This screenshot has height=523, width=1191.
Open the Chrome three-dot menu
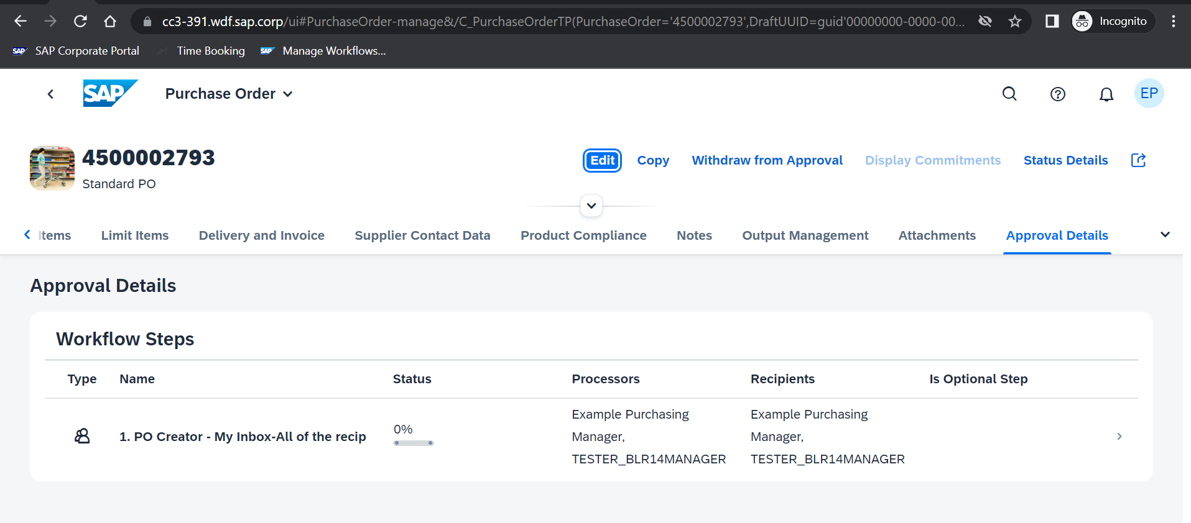(1173, 21)
